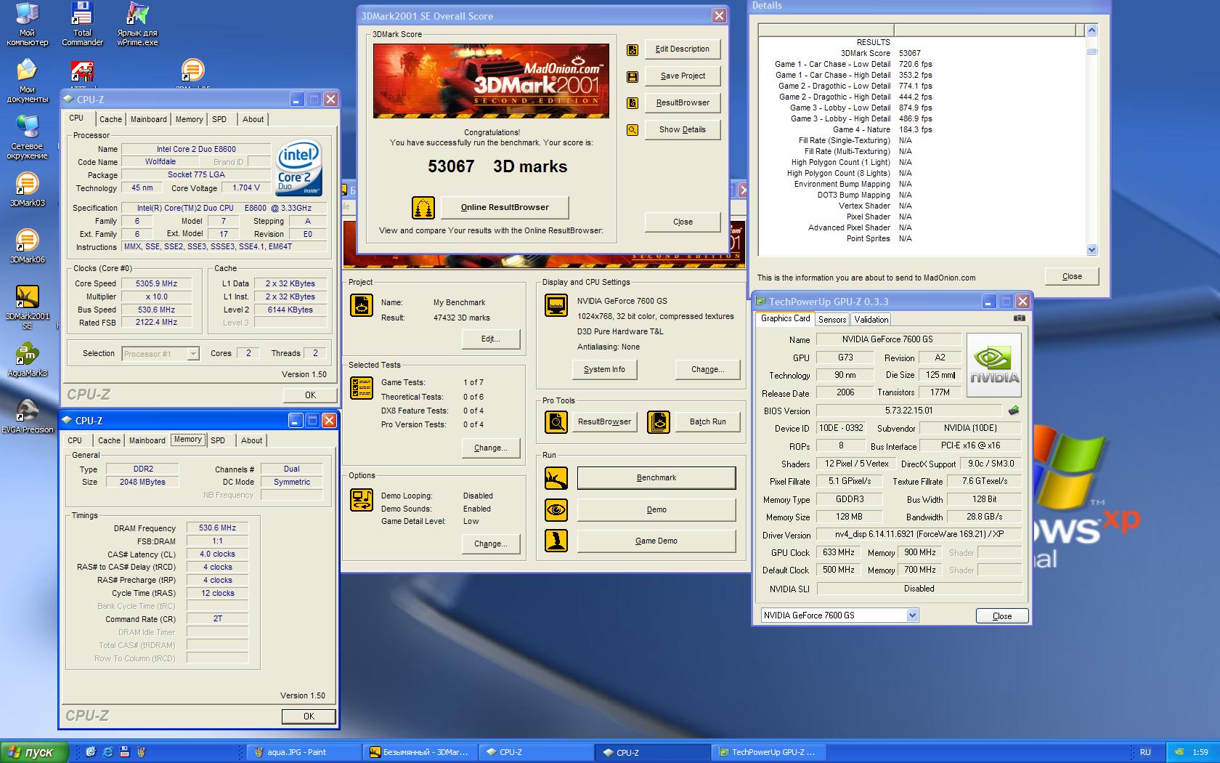Click the Game Demo button
The width and height of the screenshot is (1220, 763).
click(x=656, y=541)
